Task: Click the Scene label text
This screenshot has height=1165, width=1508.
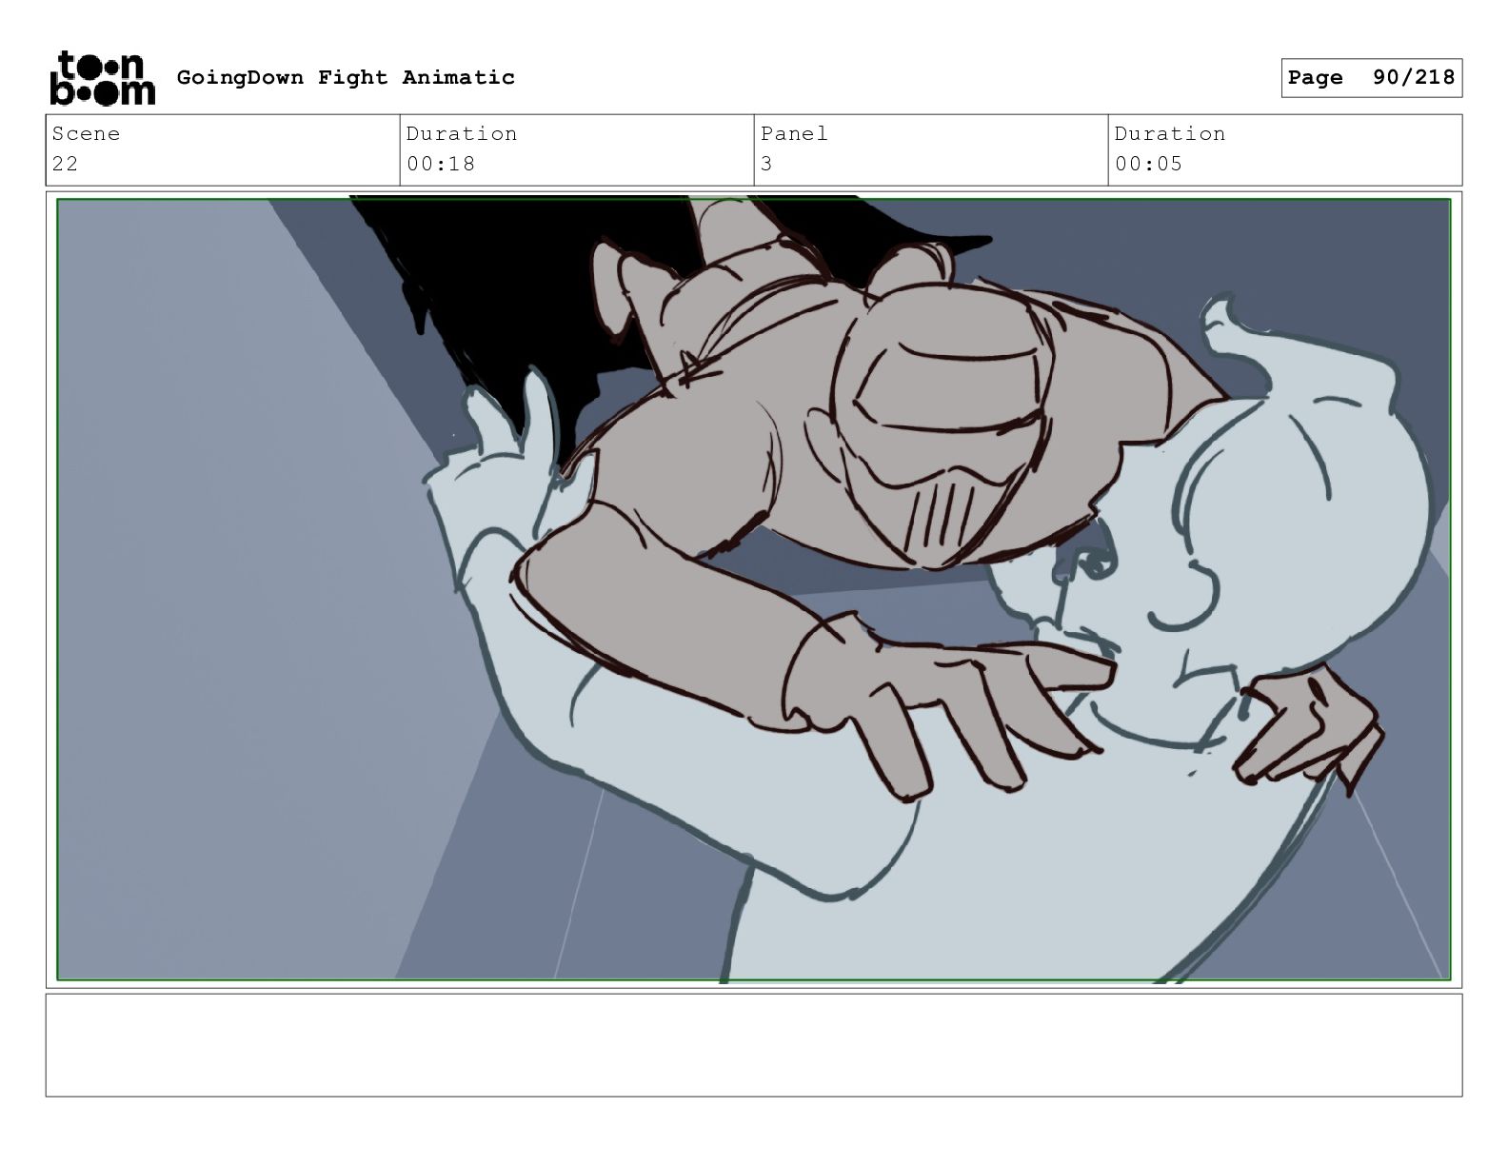Action: (86, 133)
